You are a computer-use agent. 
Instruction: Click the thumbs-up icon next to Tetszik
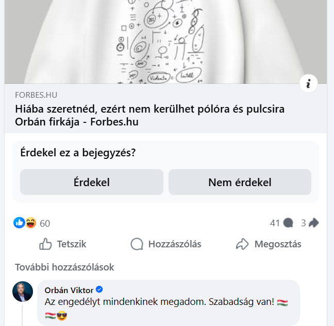pyautogui.click(x=46, y=244)
